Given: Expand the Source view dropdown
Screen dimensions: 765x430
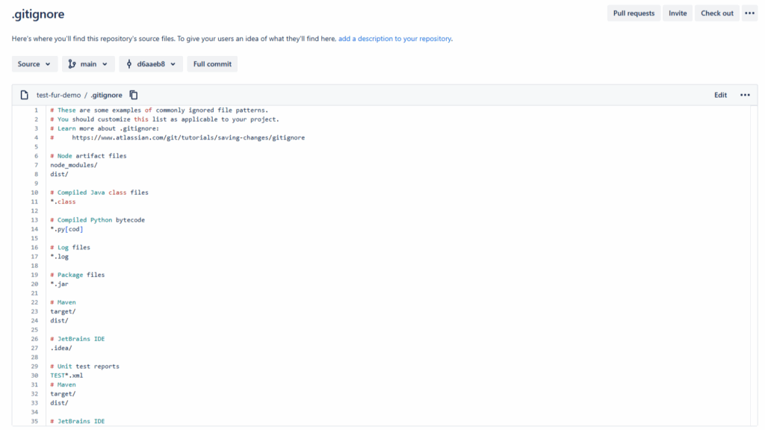Looking at the screenshot, I should (34, 64).
